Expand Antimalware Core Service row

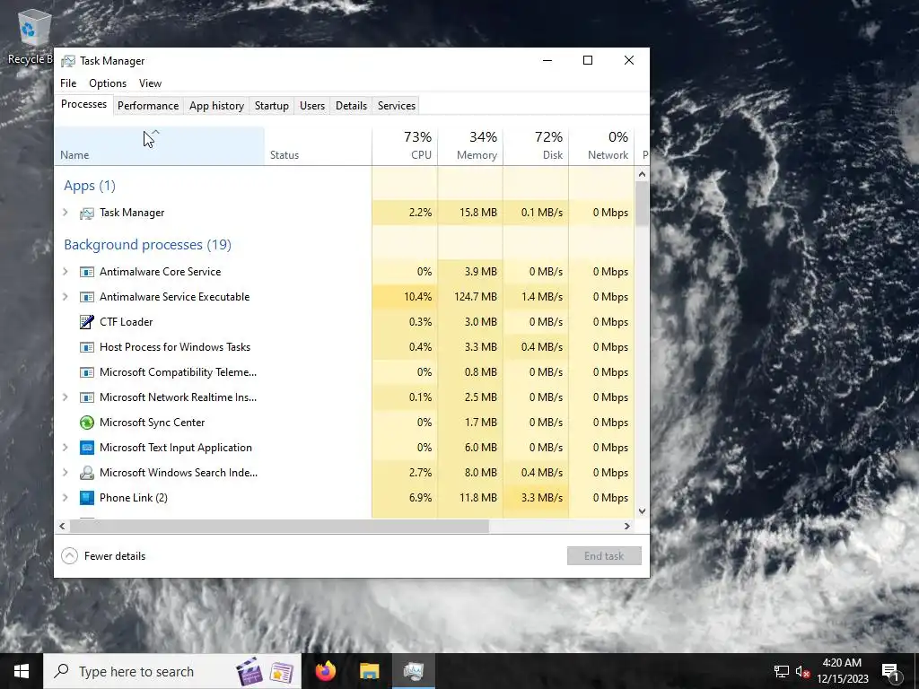(x=65, y=272)
